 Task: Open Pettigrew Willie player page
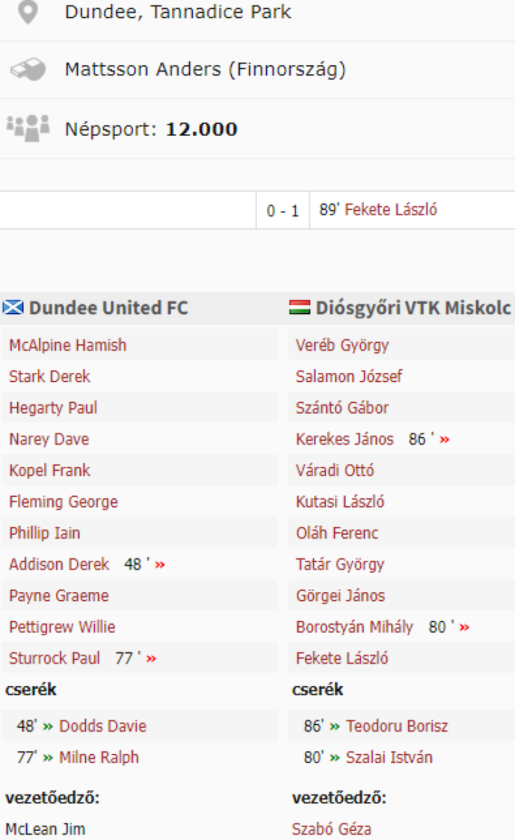[62, 627]
